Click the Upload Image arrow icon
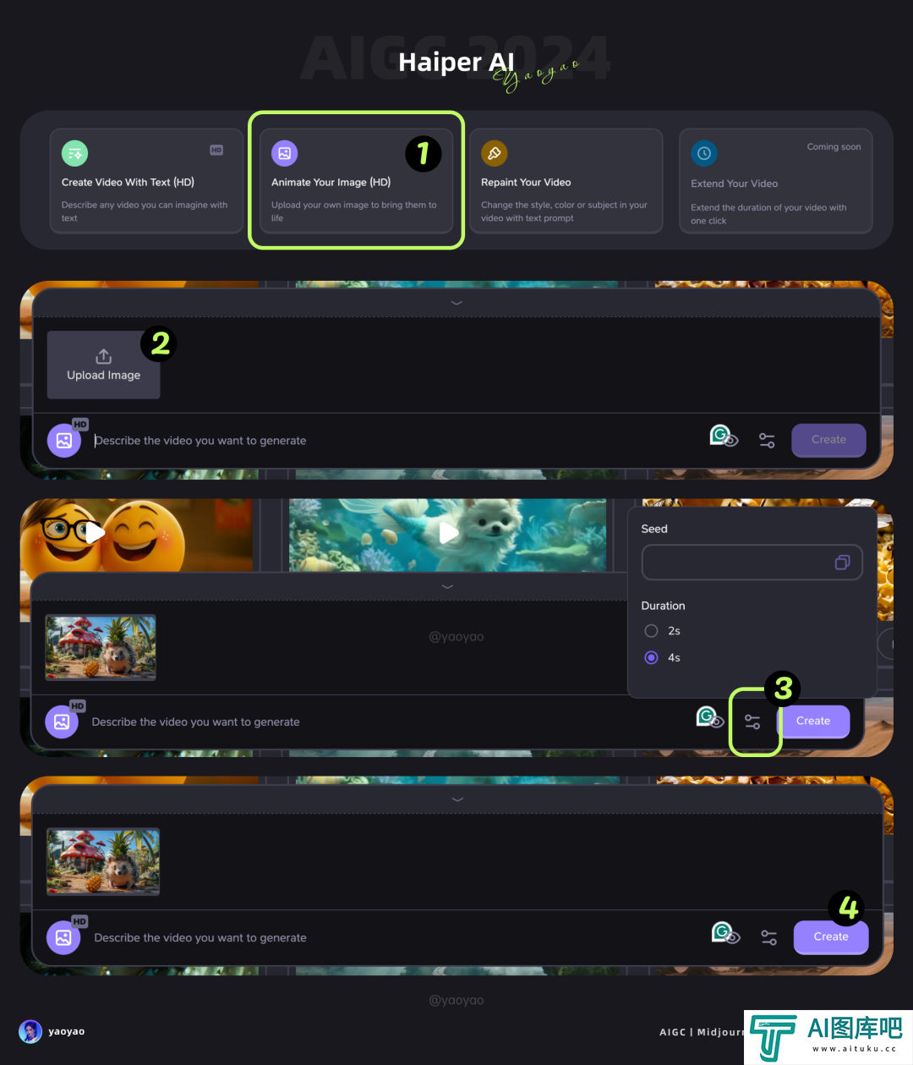 click(x=104, y=356)
